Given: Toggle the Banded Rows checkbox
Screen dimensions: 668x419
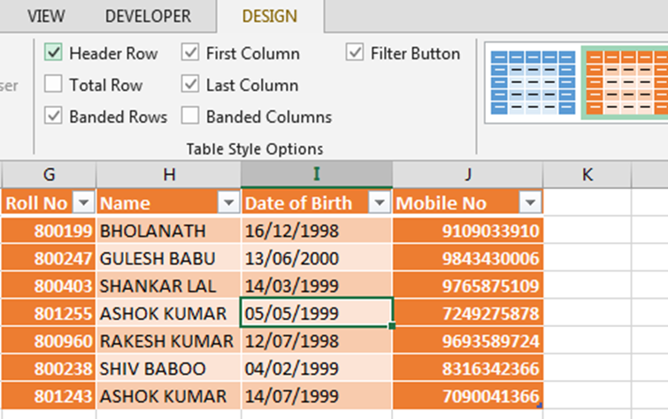Looking at the screenshot, I should click(x=54, y=117).
